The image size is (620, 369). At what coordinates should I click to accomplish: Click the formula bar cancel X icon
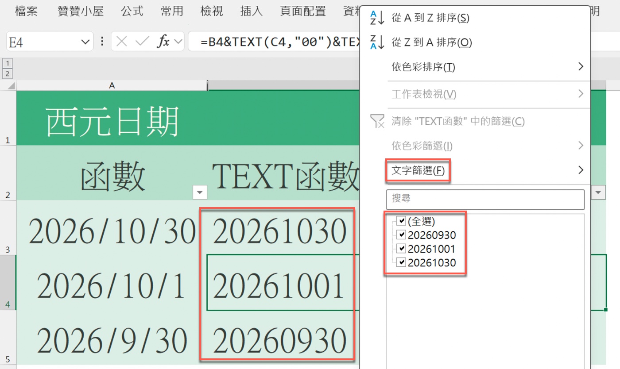pos(122,42)
